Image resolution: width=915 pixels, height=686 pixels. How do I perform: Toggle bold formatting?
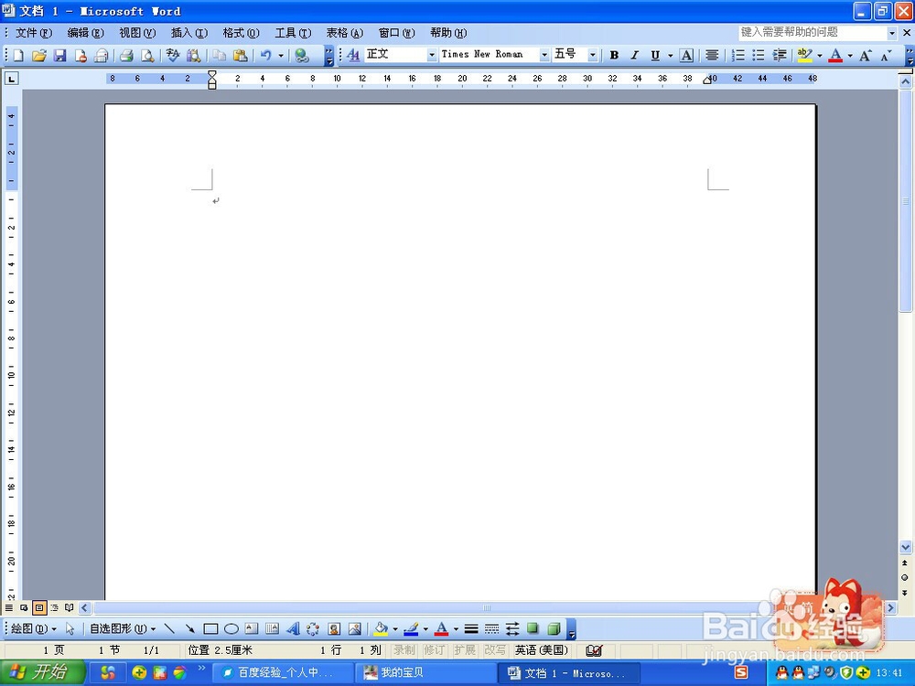coord(614,56)
